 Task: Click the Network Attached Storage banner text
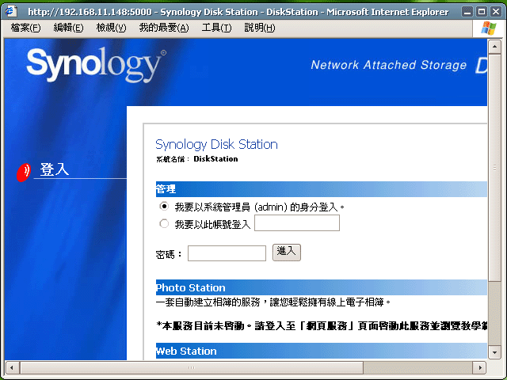[x=389, y=65]
